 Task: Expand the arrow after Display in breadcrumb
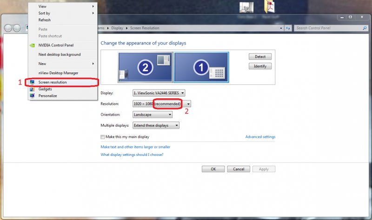click(x=126, y=28)
